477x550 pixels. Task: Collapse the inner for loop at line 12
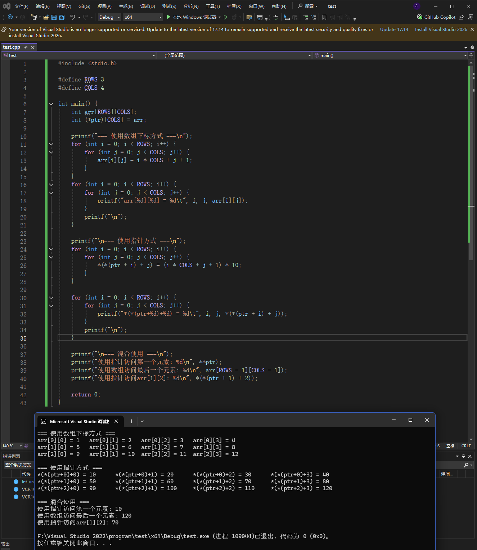pos(51,152)
